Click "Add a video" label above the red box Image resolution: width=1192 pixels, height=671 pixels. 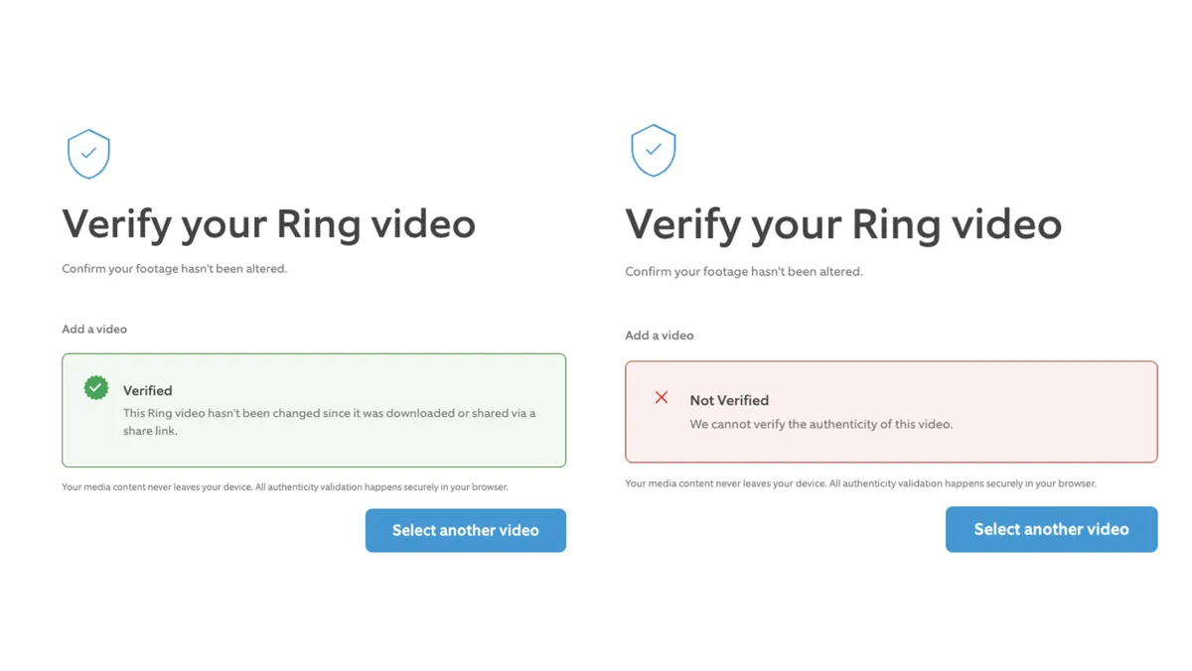pyautogui.click(x=659, y=335)
